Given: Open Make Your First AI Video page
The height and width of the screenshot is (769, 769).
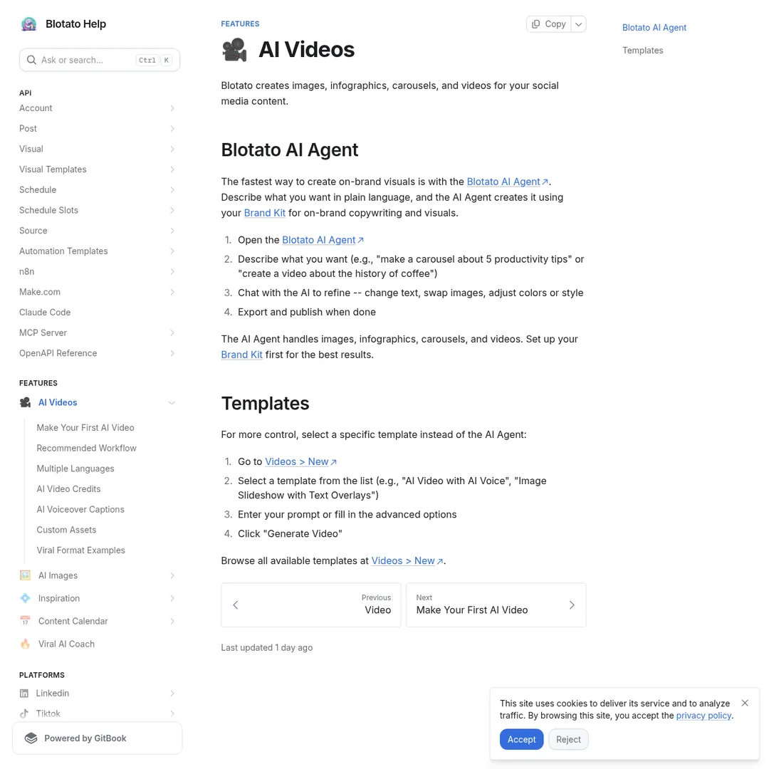Looking at the screenshot, I should 85,427.
